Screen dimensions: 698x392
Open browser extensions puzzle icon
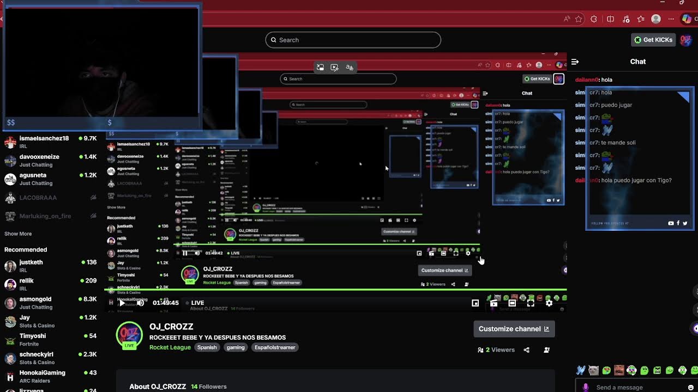click(594, 19)
